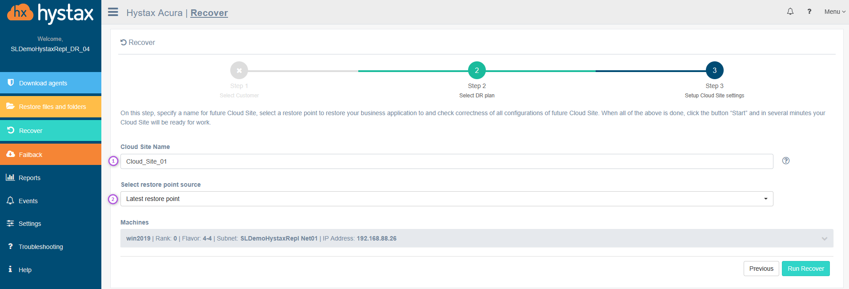The height and width of the screenshot is (289, 849).
Task: Click the Previous button
Action: coord(761,269)
